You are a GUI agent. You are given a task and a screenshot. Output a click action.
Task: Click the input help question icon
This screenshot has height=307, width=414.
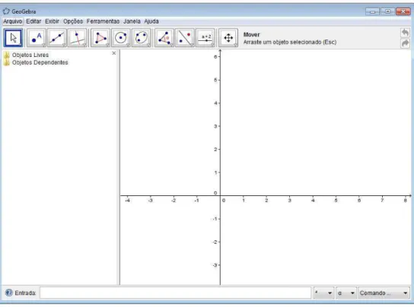tap(8, 293)
